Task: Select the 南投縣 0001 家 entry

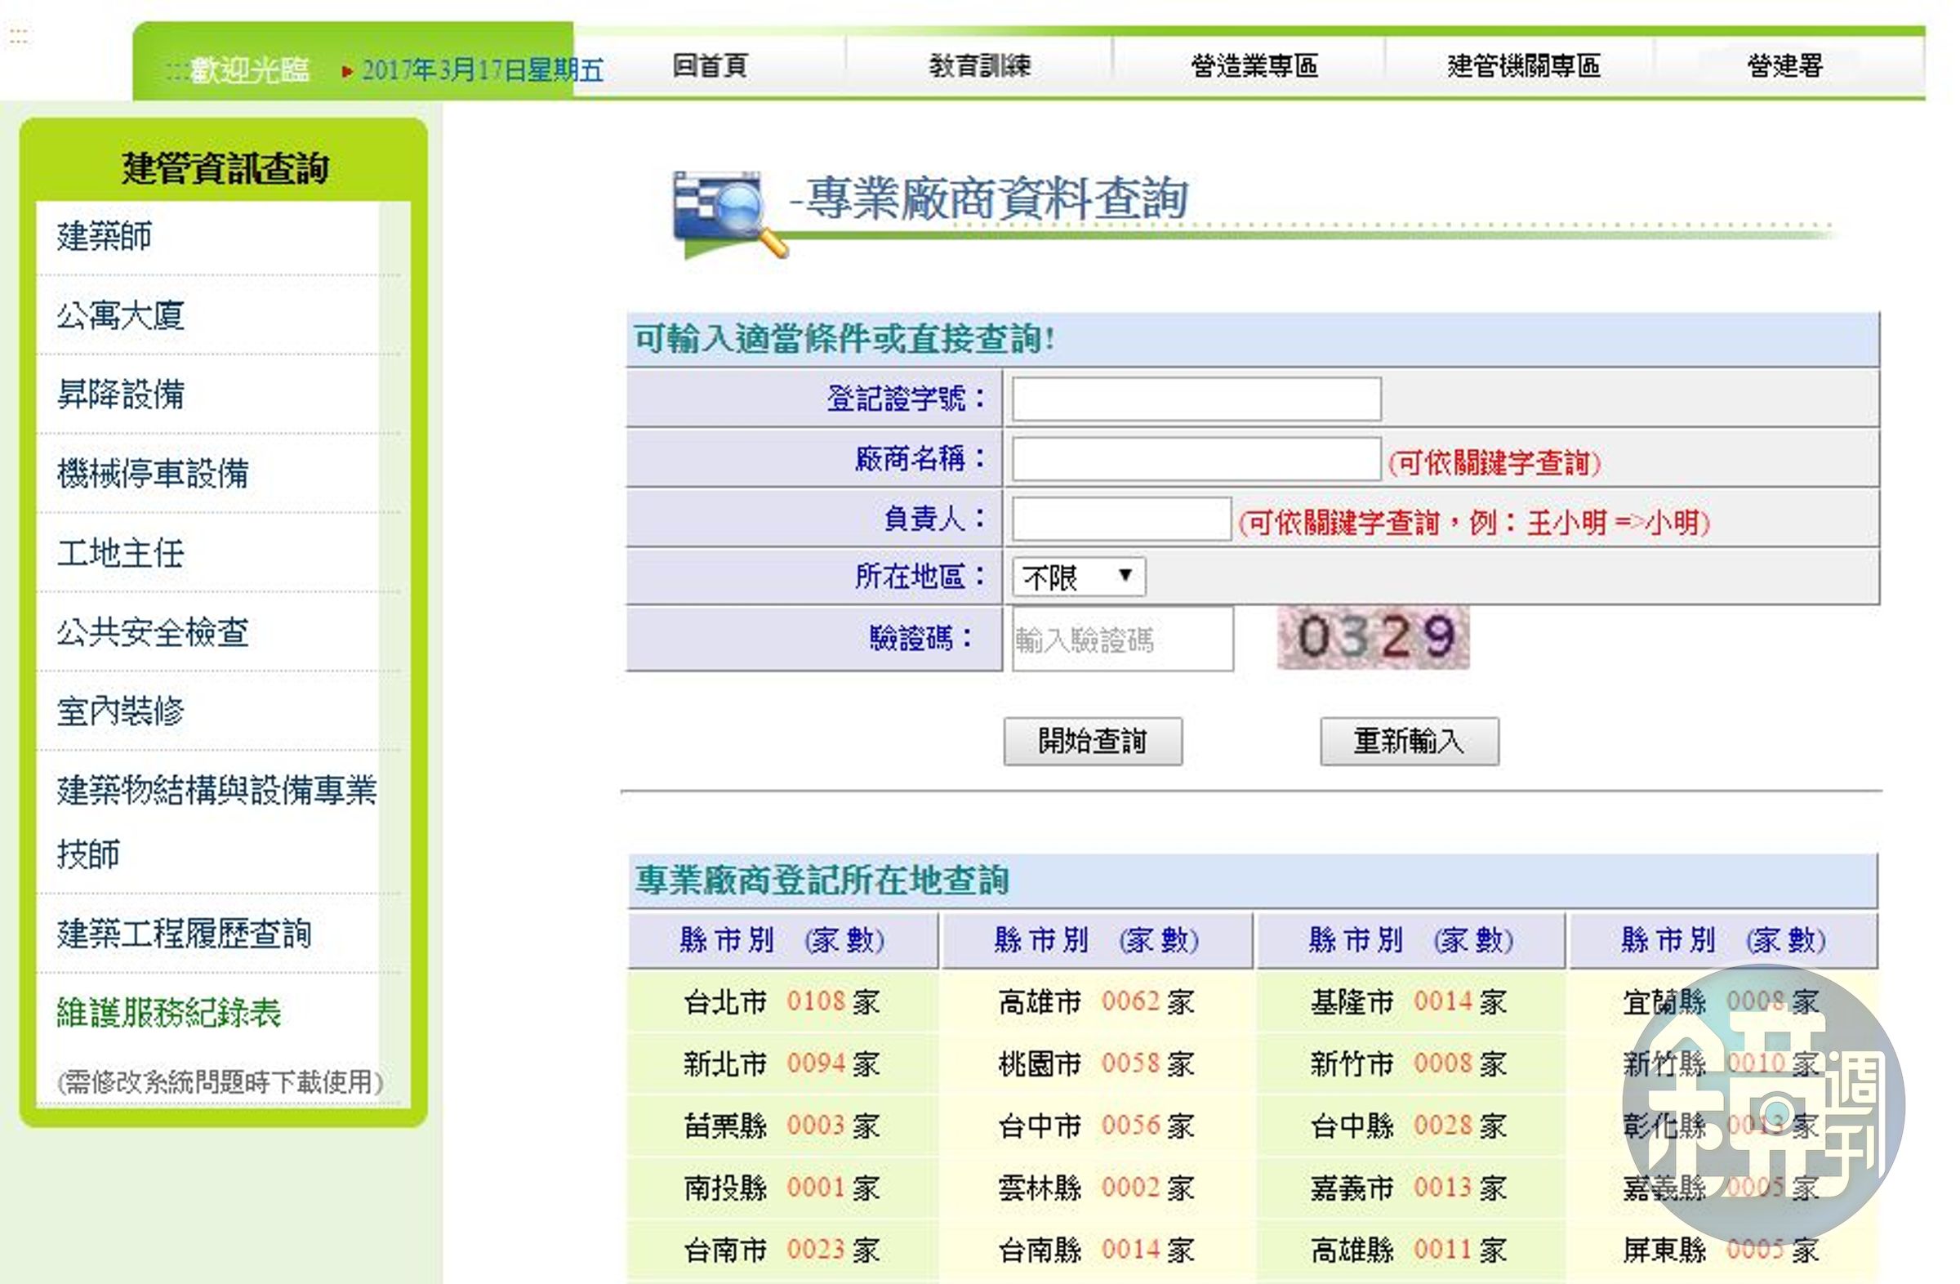Action: (x=782, y=1188)
